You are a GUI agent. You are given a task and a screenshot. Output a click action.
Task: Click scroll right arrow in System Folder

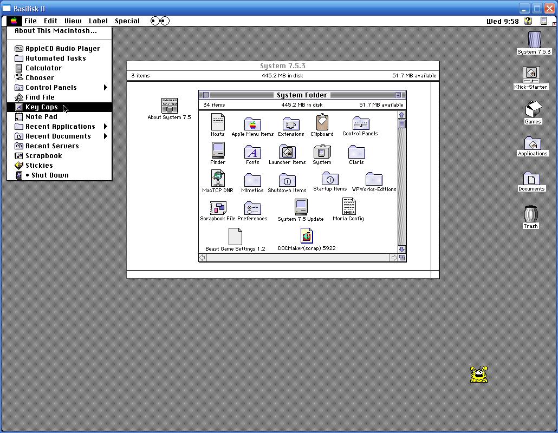(394, 258)
